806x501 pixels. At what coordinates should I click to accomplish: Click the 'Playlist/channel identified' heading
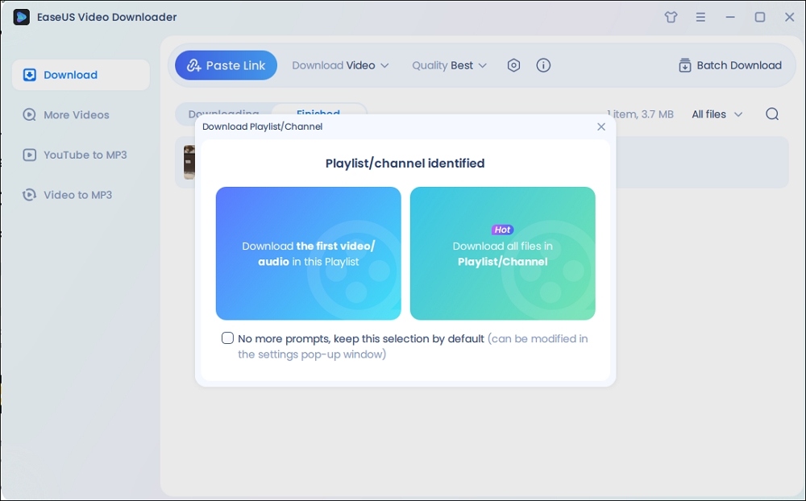405,163
